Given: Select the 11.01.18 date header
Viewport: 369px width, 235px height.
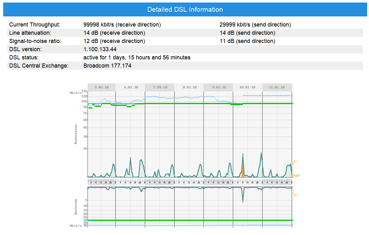Looking at the screenshot, I should pos(277,87).
